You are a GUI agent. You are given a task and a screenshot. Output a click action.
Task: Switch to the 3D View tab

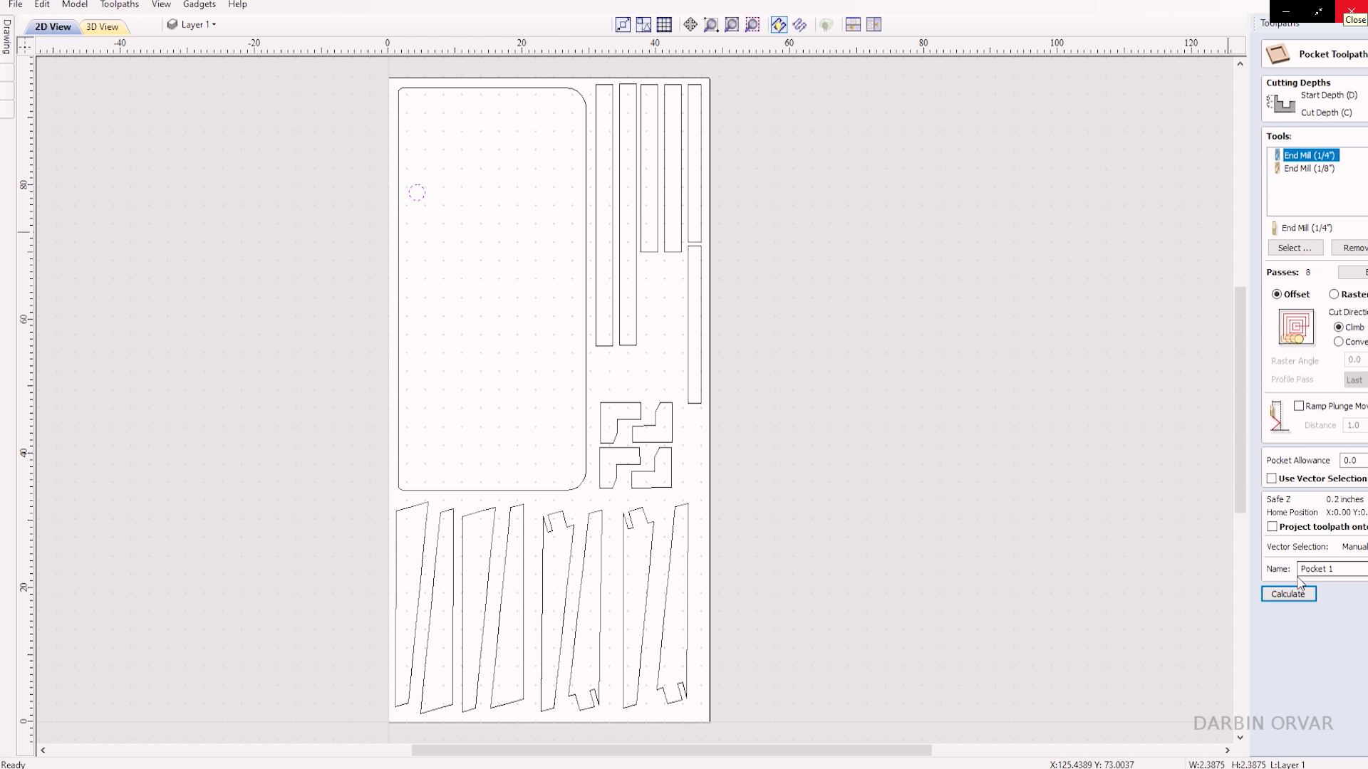click(103, 26)
